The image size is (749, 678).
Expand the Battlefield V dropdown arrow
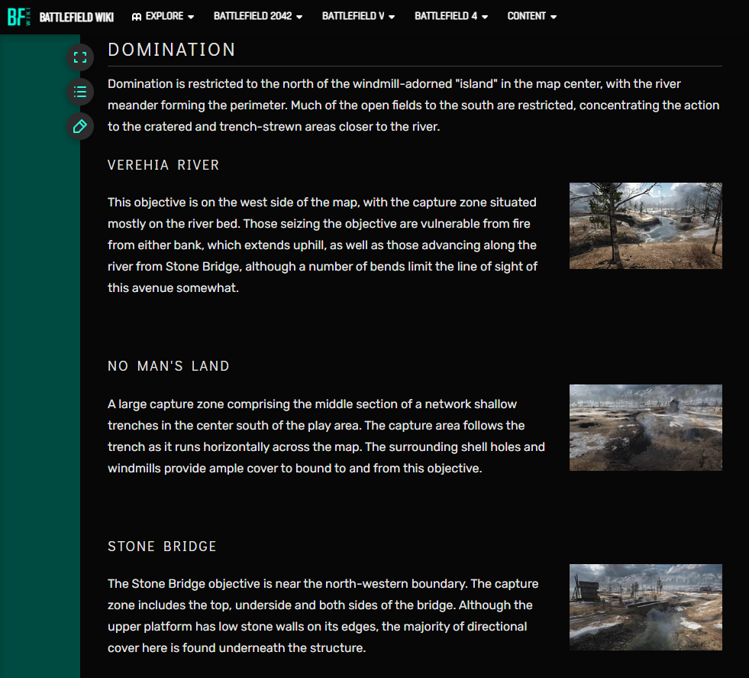[x=392, y=17]
